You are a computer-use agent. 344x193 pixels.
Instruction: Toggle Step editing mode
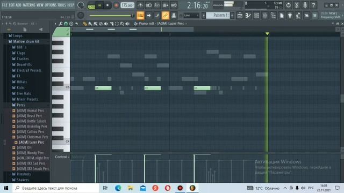pos(157,16)
